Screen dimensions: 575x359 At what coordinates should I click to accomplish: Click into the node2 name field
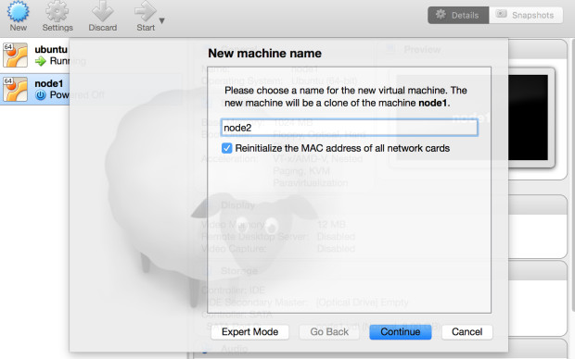click(349, 128)
